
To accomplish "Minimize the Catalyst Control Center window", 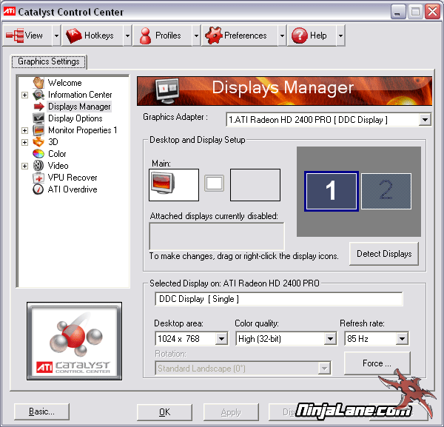I will click(x=398, y=12).
